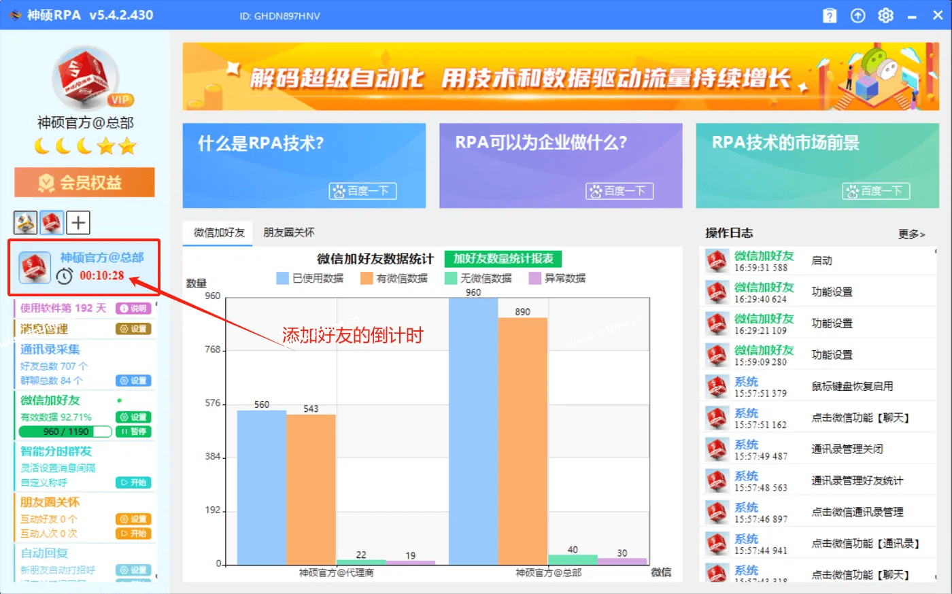The image size is (952, 594).
Task: Click the green status dot beside 微信加好友
Action: pos(120,400)
